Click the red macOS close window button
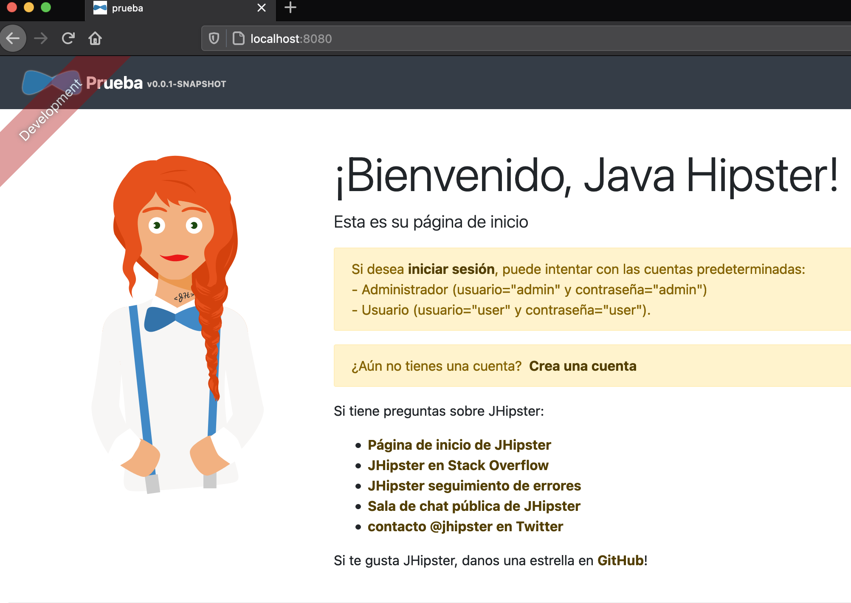The image size is (851, 603). tap(12, 7)
